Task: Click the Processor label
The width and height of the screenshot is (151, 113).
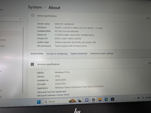Action: [42, 27]
